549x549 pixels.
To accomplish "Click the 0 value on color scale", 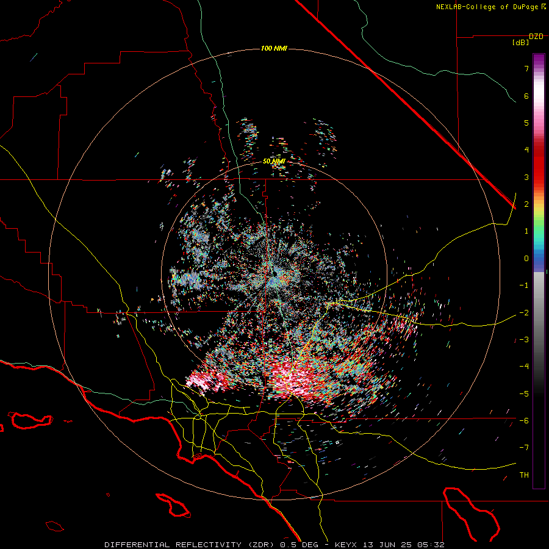I will click(x=526, y=259).
